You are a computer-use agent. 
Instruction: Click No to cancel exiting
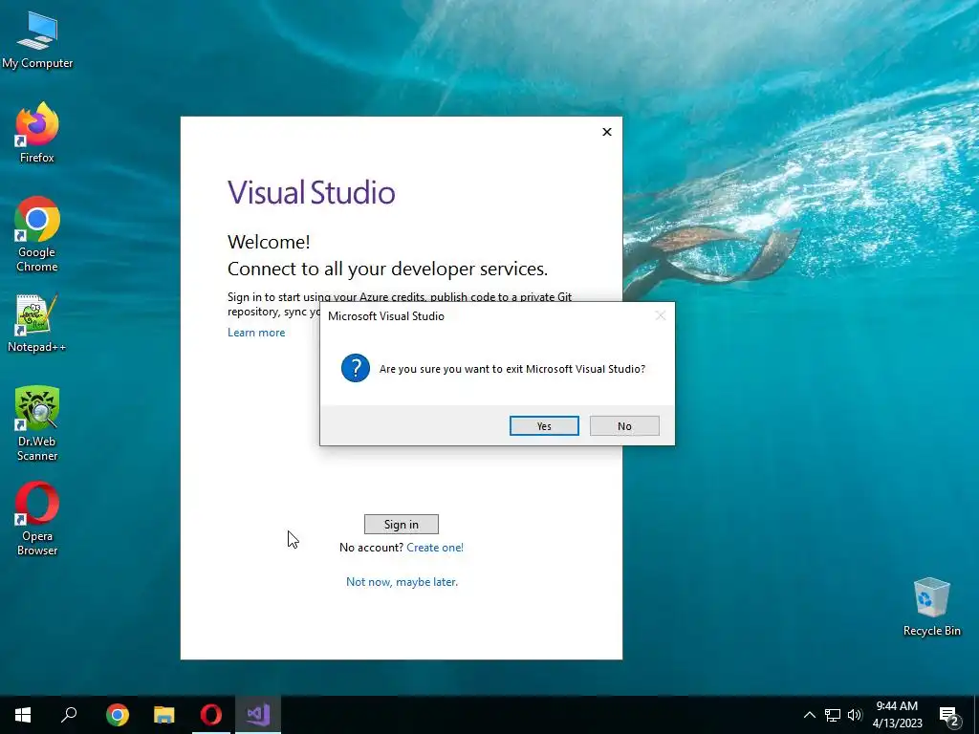point(624,425)
